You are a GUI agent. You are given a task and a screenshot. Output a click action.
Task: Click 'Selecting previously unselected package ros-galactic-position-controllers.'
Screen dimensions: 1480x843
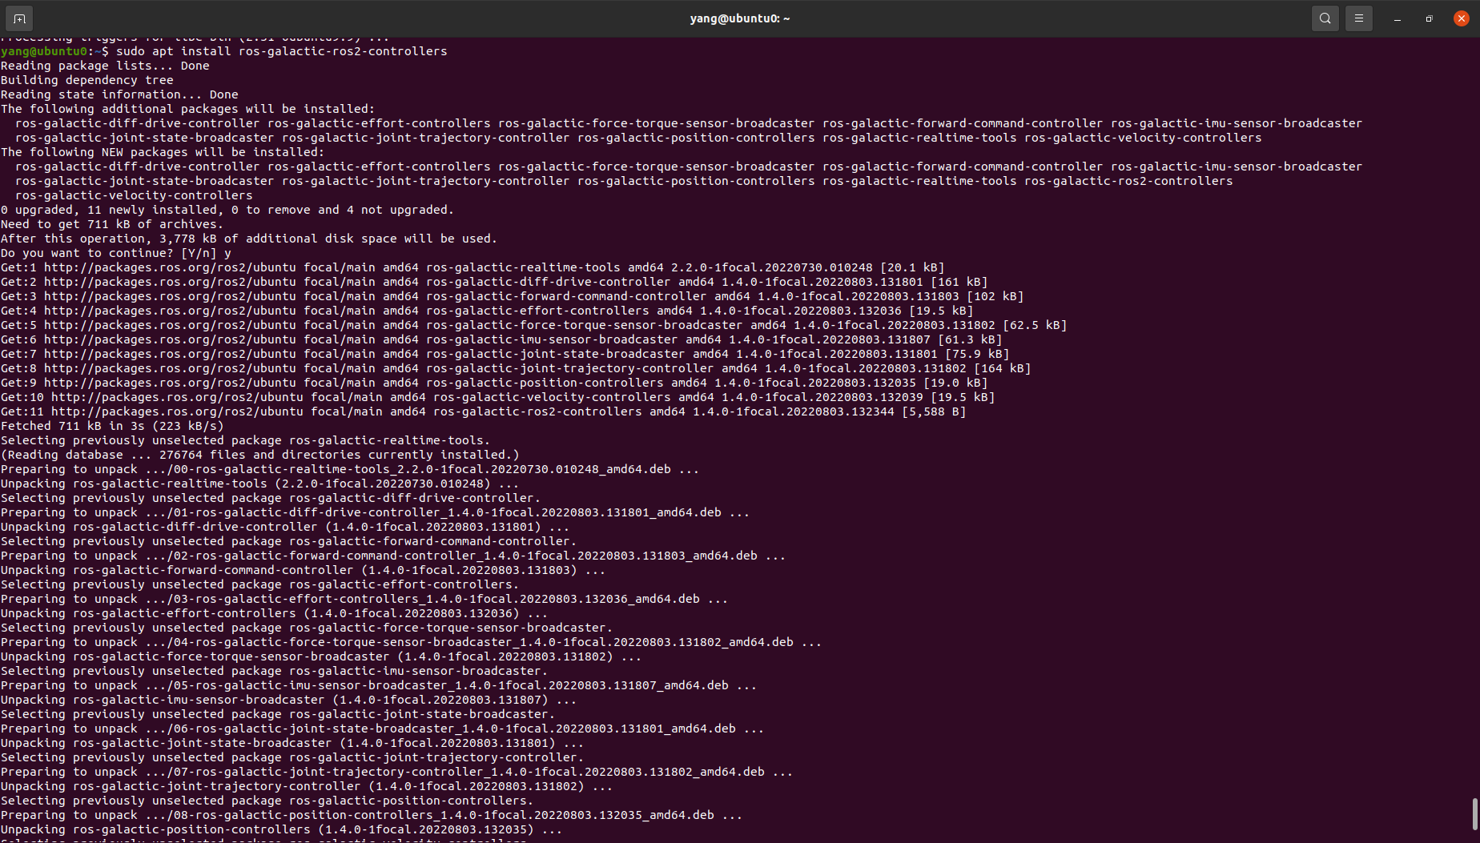click(x=267, y=801)
